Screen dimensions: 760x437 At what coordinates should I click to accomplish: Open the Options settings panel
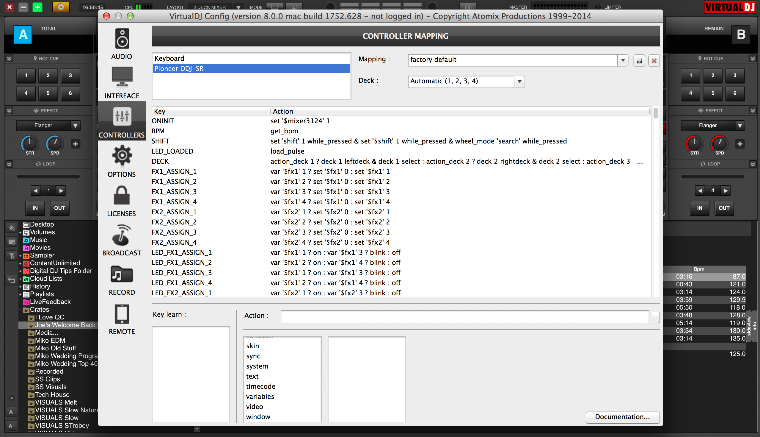(121, 163)
